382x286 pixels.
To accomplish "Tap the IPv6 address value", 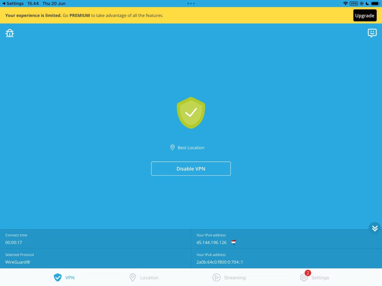I will pos(219,262).
